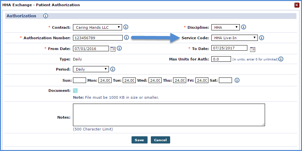Click the Authorization Number input field

coord(98,38)
